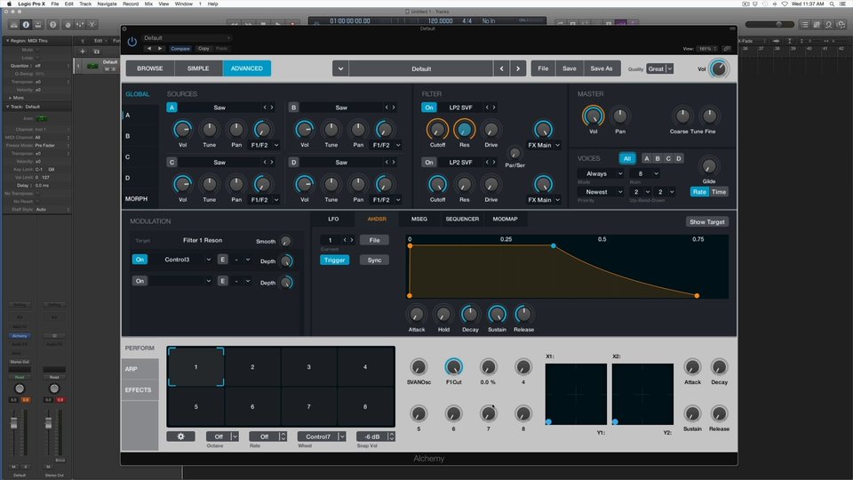Viewport: 853px width, 480px height.
Task: Open the Control3 modulation source dropdown
Action: pyautogui.click(x=181, y=260)
